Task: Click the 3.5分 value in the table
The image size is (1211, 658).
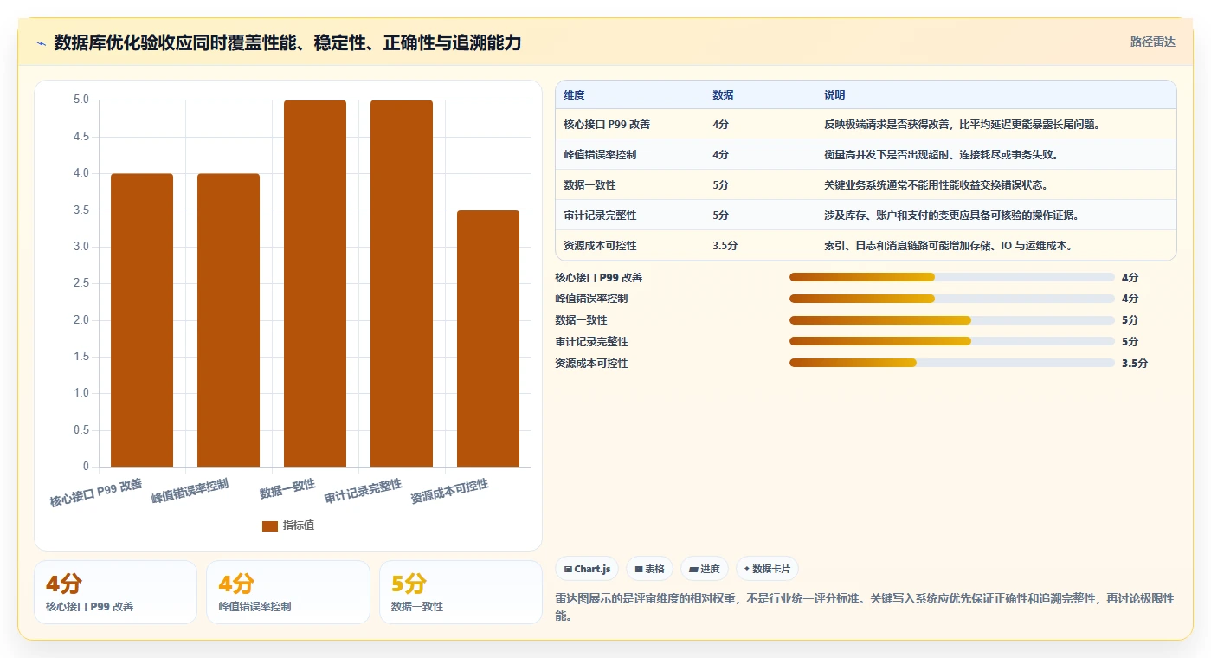Action: tap(725, 245)
